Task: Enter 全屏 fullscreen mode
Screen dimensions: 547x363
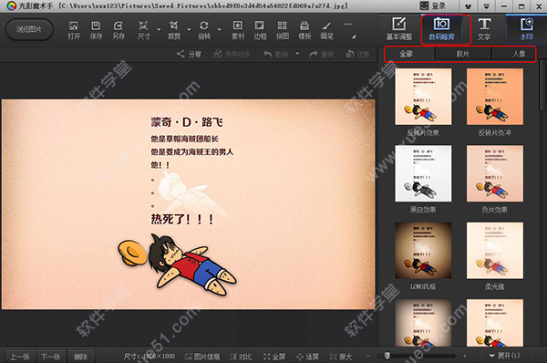Action: click(x=274, y=357)
